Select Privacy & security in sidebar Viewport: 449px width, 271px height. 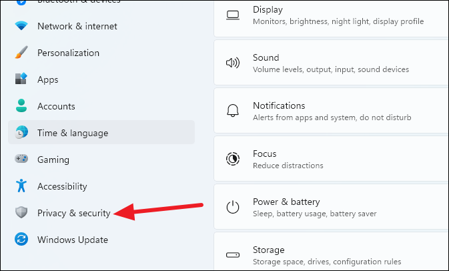[73, 213]
